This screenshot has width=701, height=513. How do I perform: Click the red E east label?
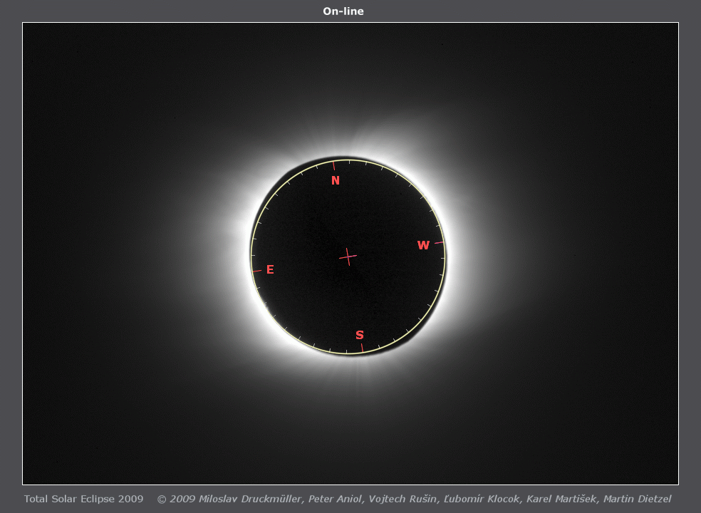[x=270, y=270]
